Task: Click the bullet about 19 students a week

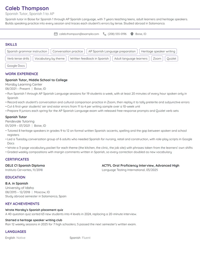Action: (x=96, y=96)
